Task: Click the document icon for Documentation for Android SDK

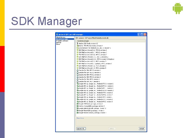Action: coord(77,48)
